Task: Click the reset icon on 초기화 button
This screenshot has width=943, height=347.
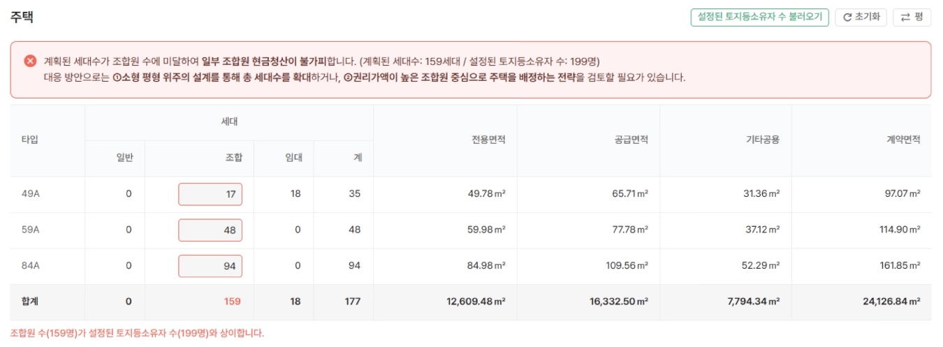Action: (x=847, y=17)
